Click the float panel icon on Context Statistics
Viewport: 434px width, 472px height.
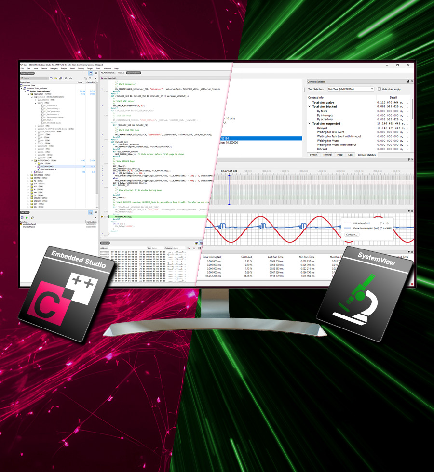tap(408, 81)
